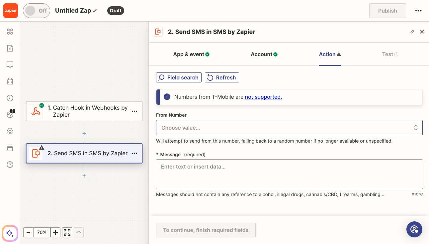Viewport: 429px width, 244px height.
Task: Open the calendar sidebar icon
Action: click(10, 81)
